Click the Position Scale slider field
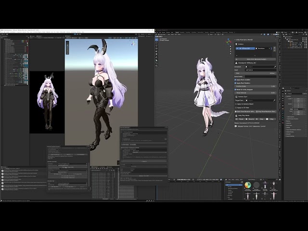This screenshot has width=308, height=231. click(x=256, y=86)
